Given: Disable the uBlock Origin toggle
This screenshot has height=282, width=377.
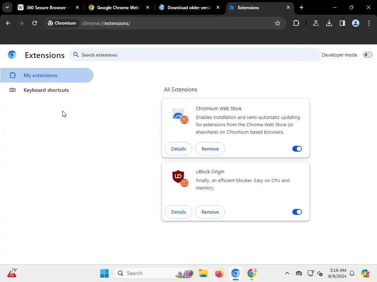Looking at the screenshot, I should pos(297,212).
